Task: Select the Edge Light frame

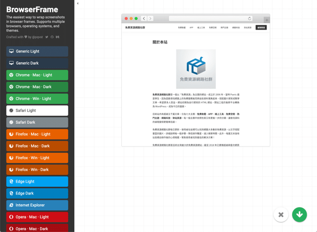Action: tap(37, 182)
